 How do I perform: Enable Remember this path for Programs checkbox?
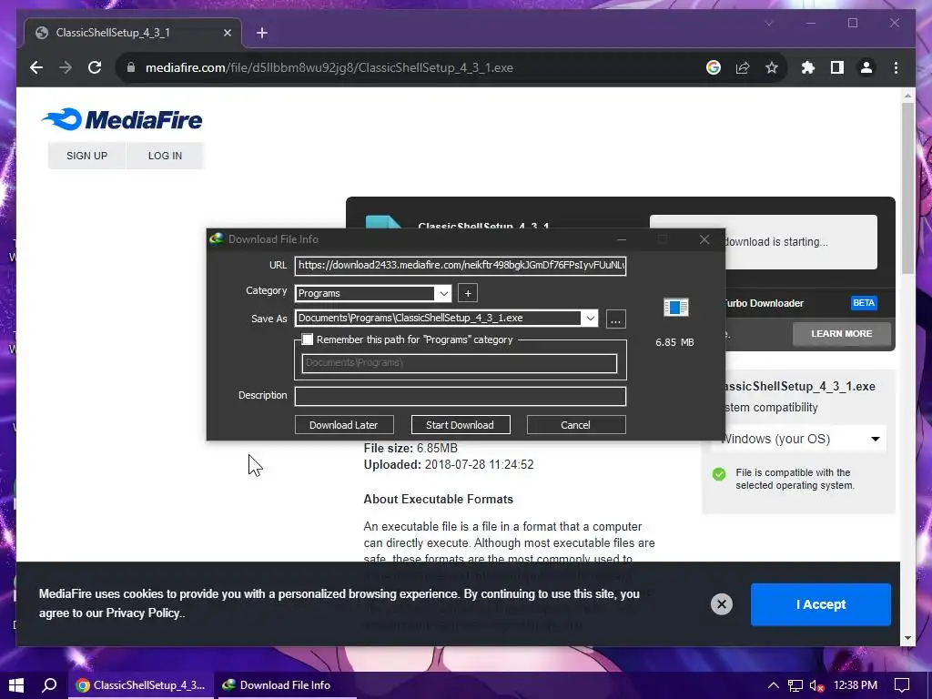pos(308,339)
